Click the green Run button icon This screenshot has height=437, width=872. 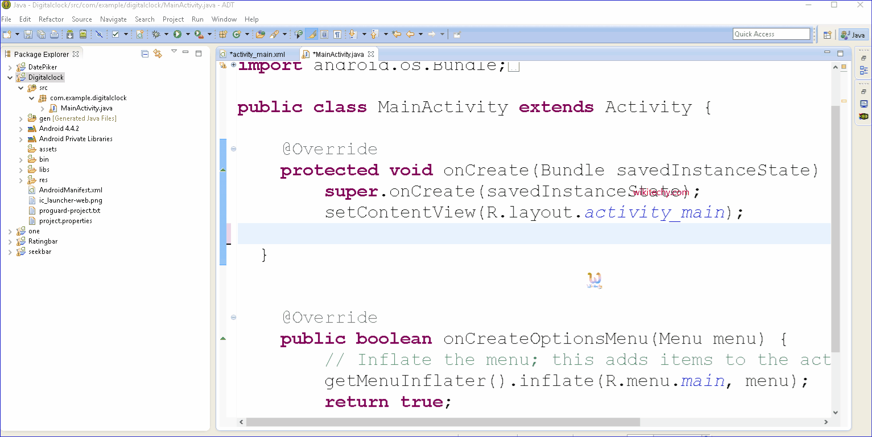tap(177, 35)
